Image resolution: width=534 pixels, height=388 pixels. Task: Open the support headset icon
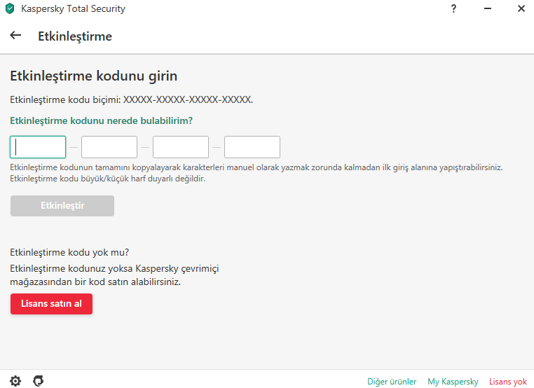tap(38, 381)
